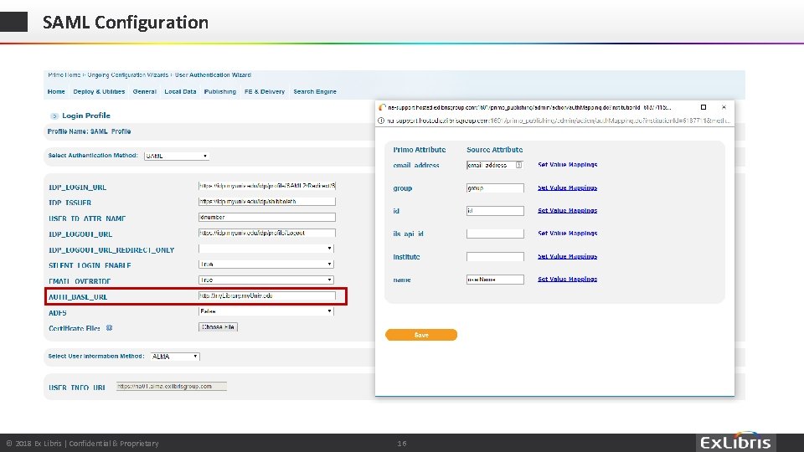Click the Primo Attribute column header

coord(420,150)
